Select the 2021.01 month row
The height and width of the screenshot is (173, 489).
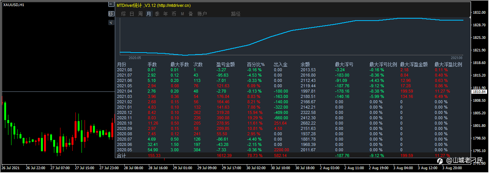pos(293,107)
